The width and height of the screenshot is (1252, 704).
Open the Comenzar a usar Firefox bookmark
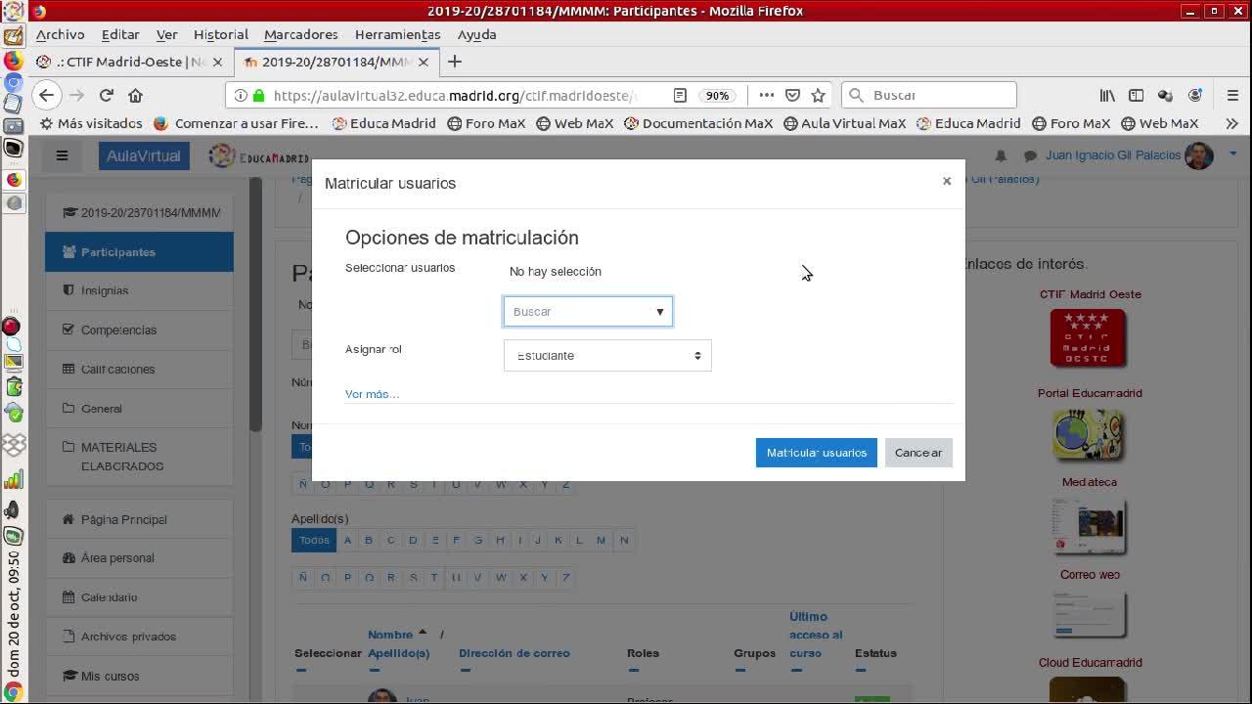[236, 123]
